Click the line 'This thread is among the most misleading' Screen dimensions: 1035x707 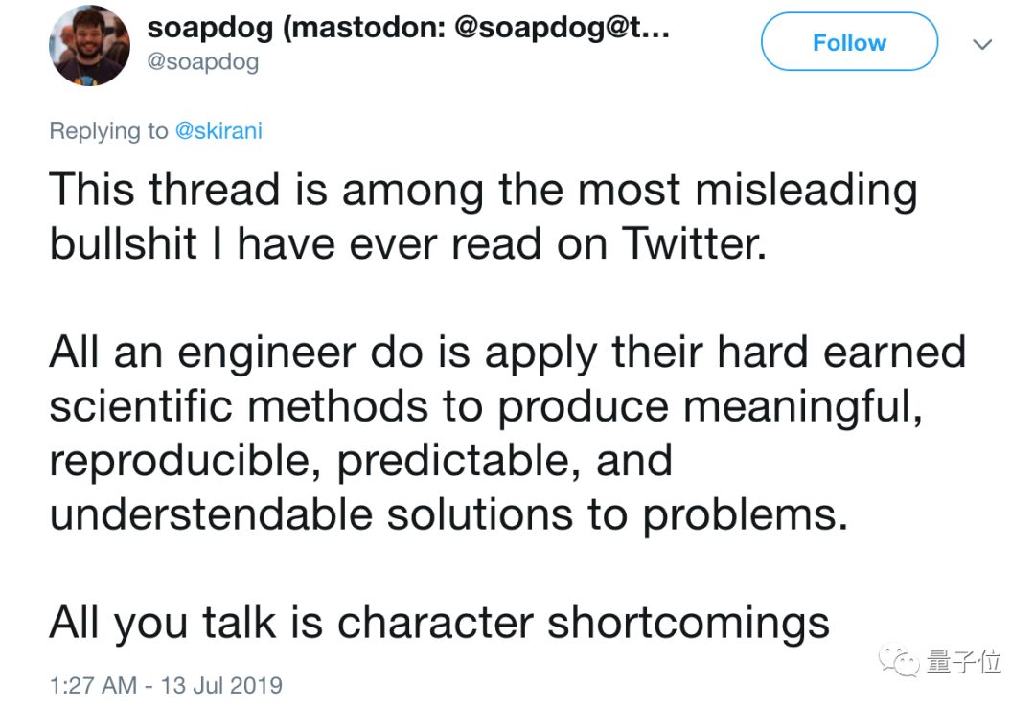point(483,190)
